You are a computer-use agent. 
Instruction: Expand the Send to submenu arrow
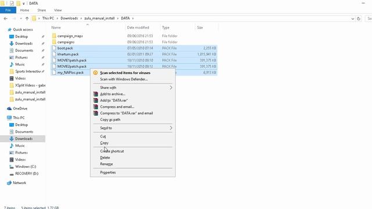pos(170,128)
